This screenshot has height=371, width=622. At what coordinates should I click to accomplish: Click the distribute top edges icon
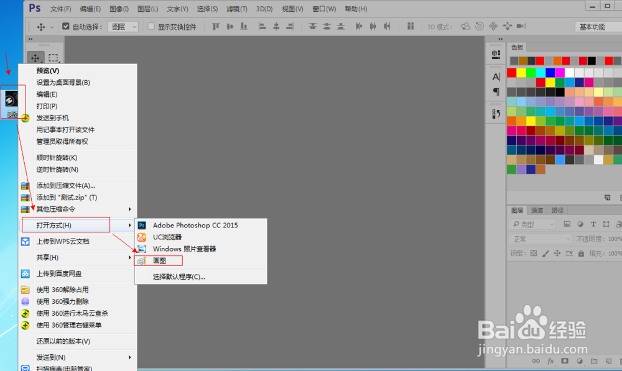pos(313,27)
